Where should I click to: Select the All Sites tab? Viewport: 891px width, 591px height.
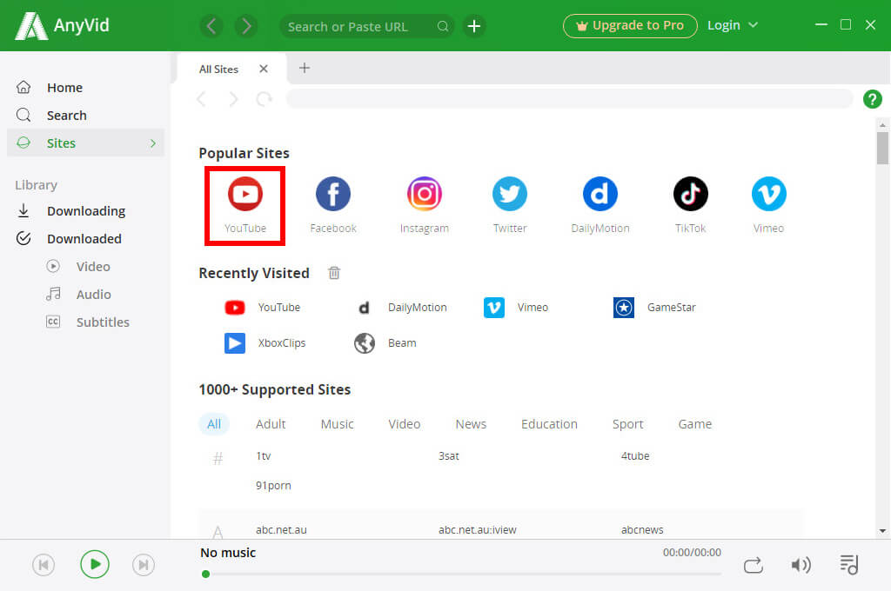[218, 70]
